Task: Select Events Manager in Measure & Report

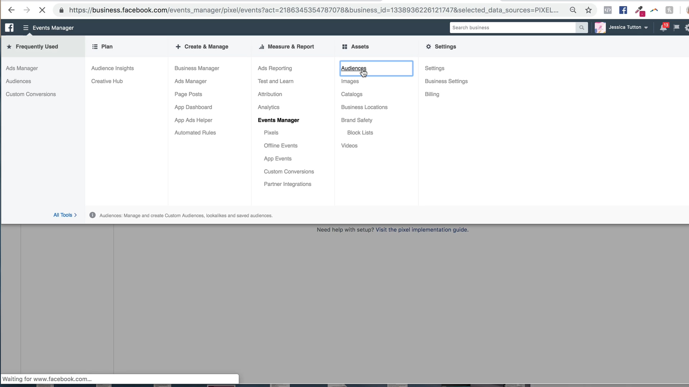Action: [x=278, y=120]
